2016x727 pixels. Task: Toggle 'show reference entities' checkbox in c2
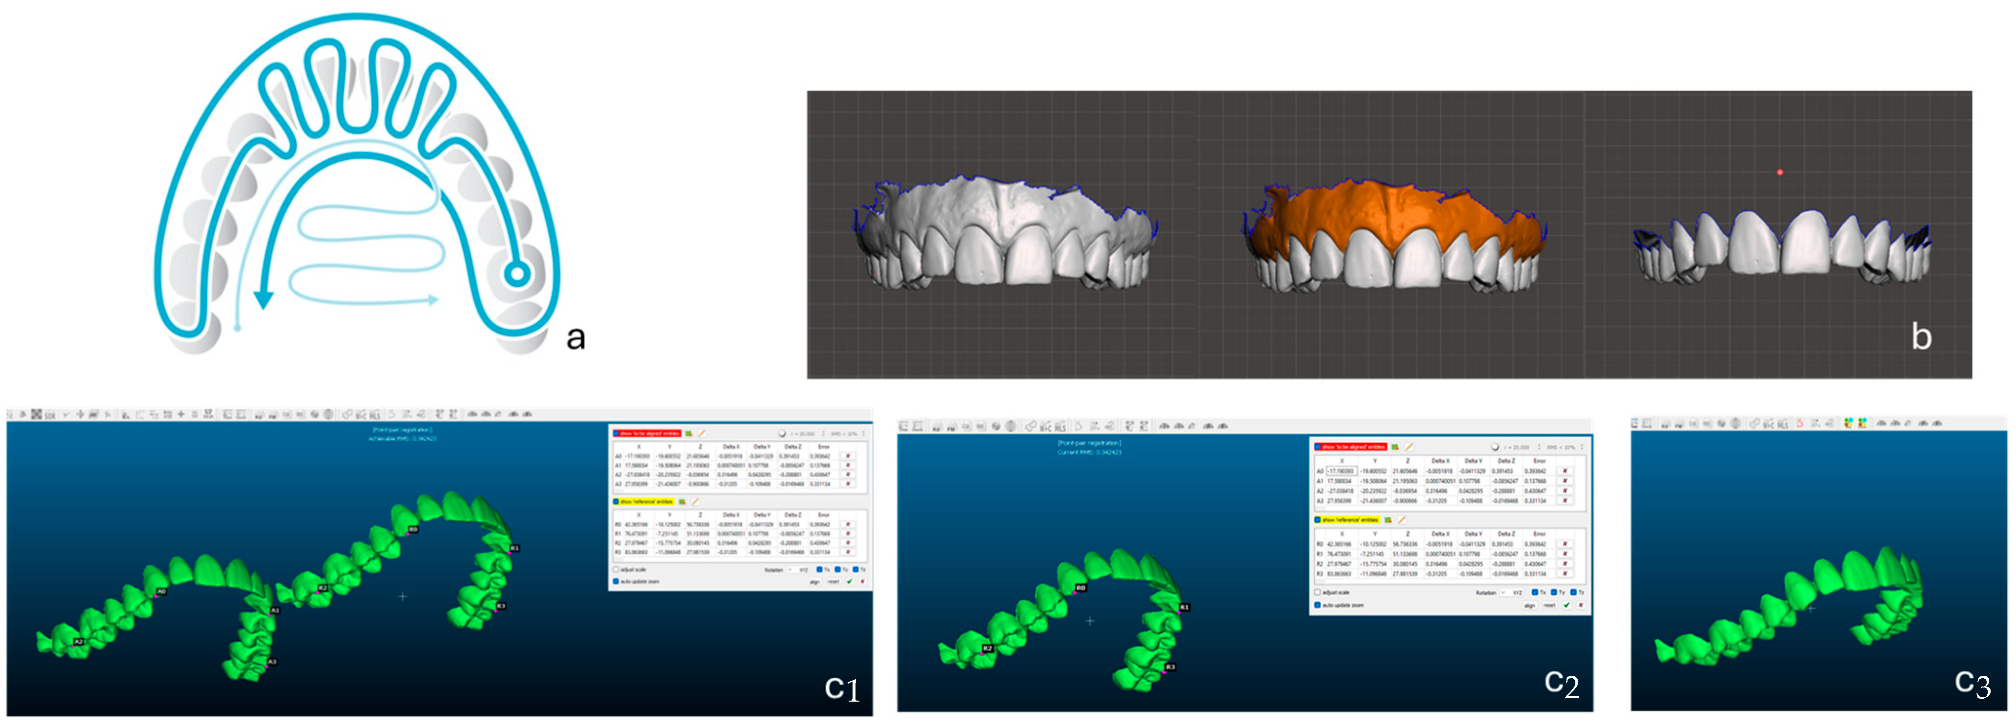pos(1318,520)
